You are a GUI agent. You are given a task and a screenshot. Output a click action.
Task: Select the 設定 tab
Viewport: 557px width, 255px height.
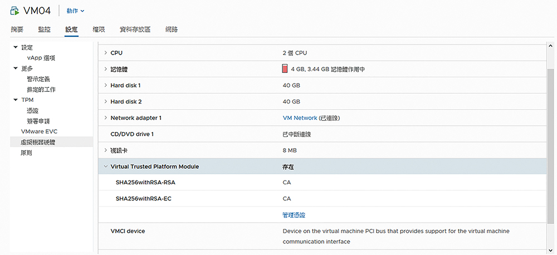(71, 30)
